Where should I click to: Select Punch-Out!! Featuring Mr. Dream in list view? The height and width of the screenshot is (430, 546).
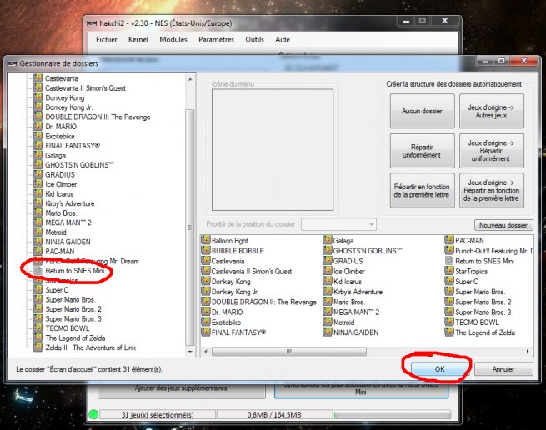pos(493,251)
